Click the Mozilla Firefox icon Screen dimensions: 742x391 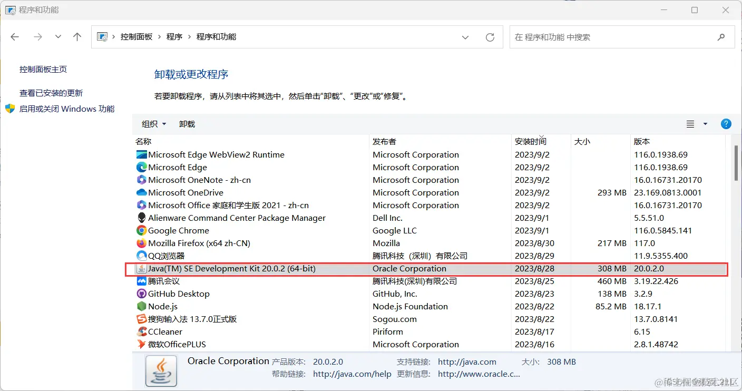coord(141,243)
